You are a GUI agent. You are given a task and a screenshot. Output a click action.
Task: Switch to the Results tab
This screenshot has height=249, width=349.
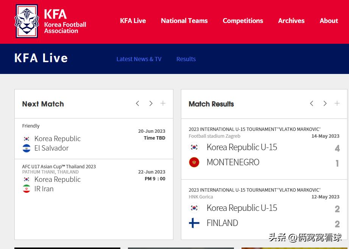[186, 59]
